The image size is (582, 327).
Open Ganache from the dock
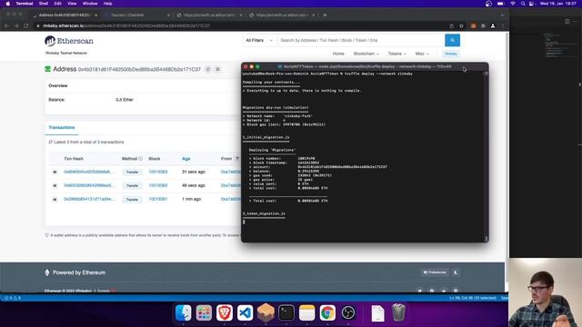266,312
